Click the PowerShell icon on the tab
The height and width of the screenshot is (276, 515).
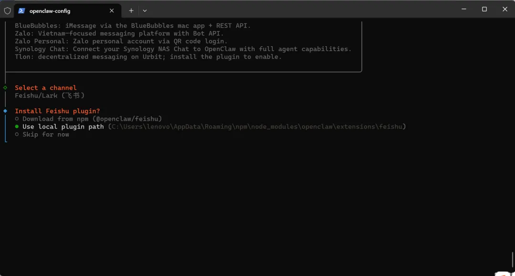point(21,11)
